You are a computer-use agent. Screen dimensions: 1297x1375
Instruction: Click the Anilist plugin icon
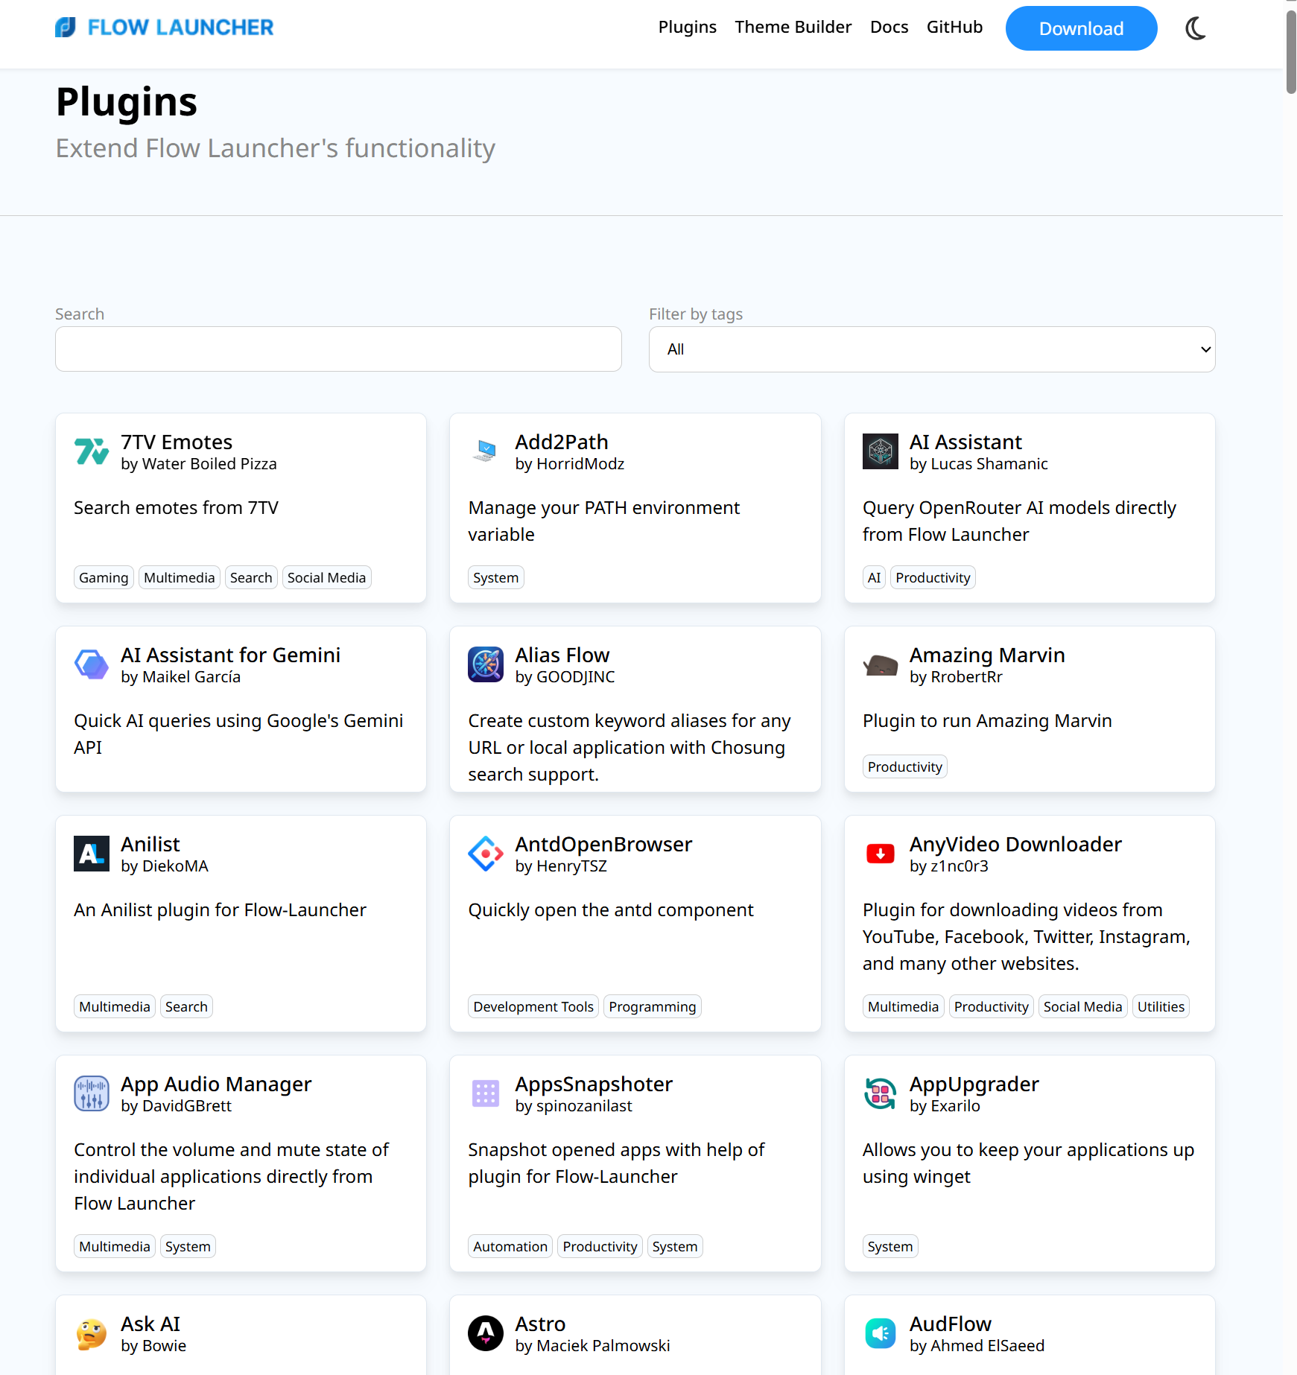(x=92, y=854)
